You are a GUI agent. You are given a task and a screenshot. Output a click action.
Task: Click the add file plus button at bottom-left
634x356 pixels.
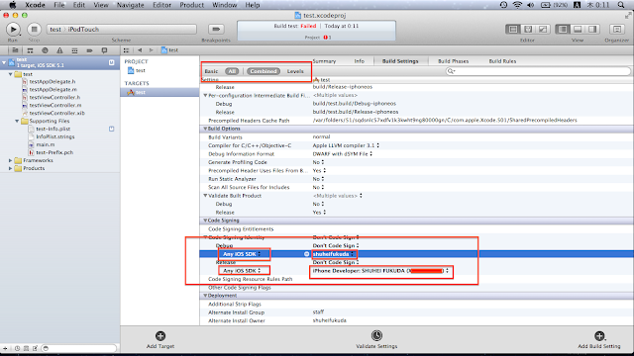click(5, 348)
